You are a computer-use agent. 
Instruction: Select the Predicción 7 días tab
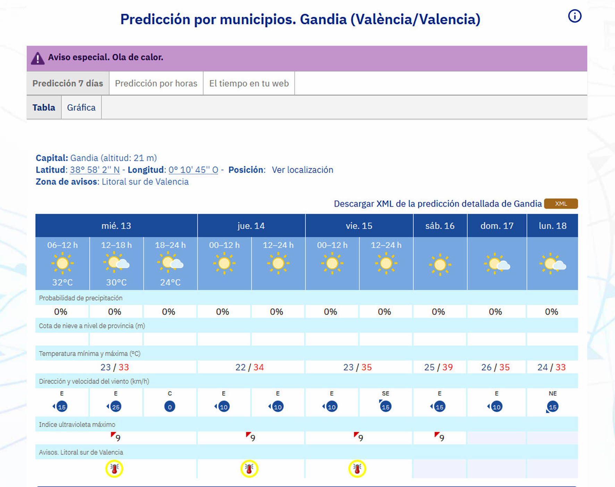[68, 83]
